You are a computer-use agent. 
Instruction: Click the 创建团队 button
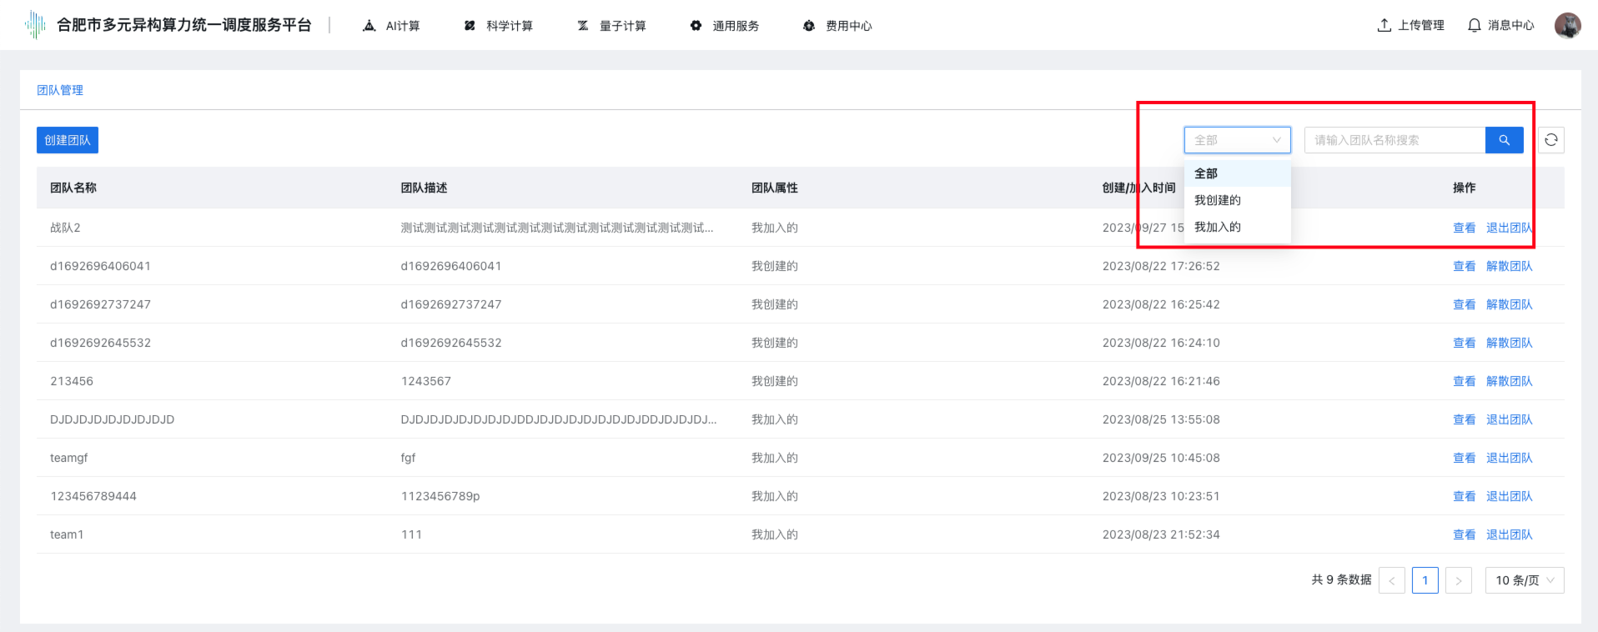point(68,140)
